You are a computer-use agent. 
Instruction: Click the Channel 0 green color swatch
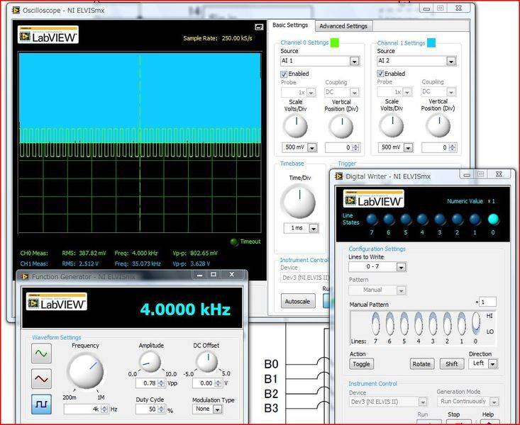335,43
